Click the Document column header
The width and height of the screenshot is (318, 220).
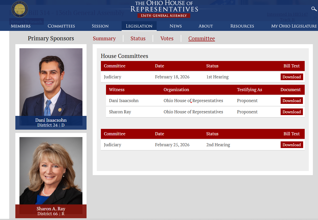pos(291,90)
